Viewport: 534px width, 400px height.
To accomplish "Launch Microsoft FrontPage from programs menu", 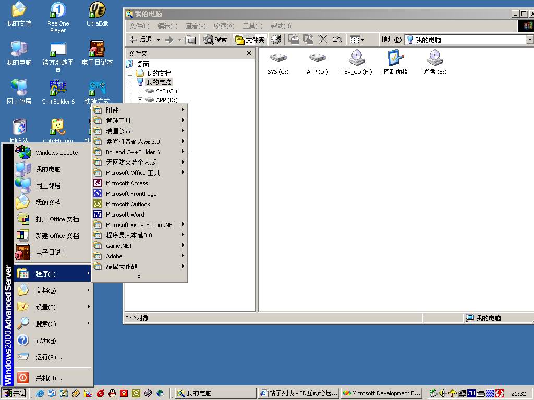I will point(140,194).
